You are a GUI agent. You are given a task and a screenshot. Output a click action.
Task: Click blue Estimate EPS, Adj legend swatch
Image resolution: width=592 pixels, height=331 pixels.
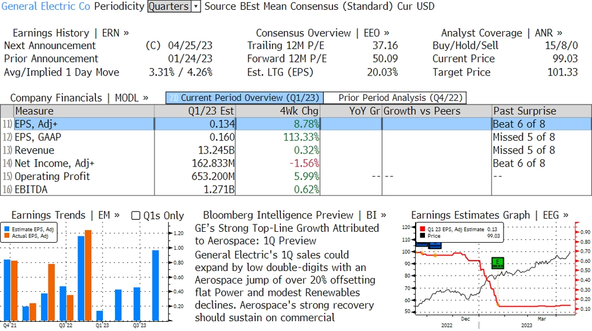7,230
